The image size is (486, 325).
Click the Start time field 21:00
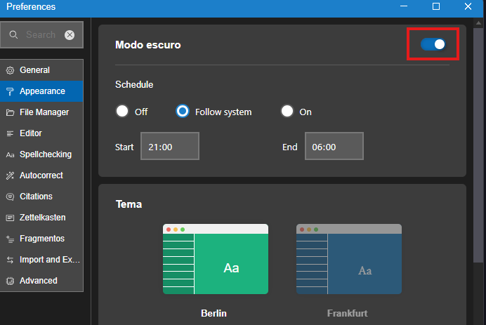point(169,147)
